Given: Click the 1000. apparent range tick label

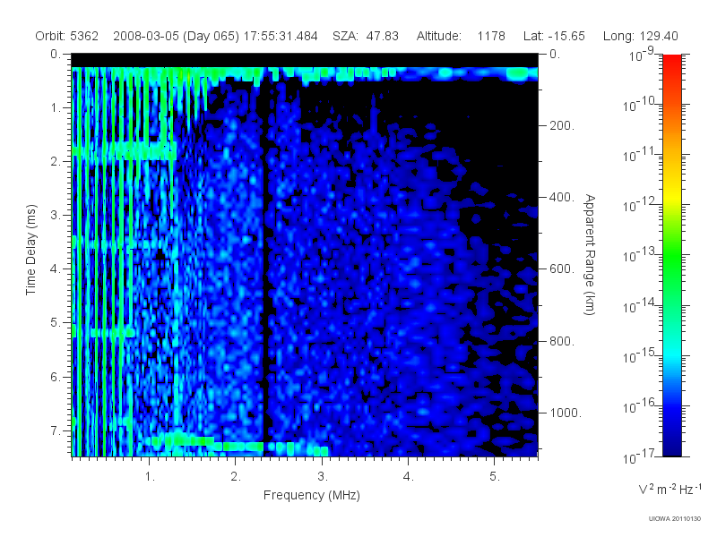Looking at the screenshot, I should tap(566, 413).
